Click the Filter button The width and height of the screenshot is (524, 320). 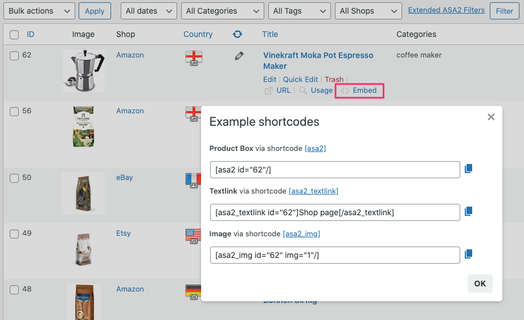(x=504, y=11)
